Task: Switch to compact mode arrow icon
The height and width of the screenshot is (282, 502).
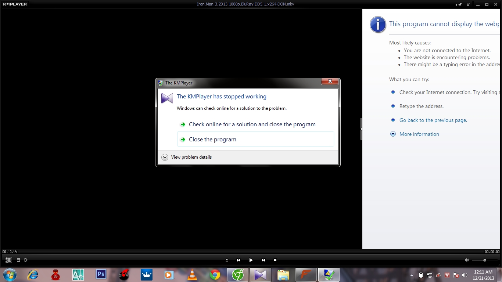Action: [x=468, y=4]
